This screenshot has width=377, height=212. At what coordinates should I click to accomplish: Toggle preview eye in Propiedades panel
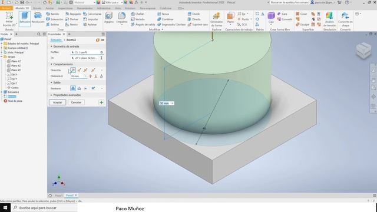point(102,40)
